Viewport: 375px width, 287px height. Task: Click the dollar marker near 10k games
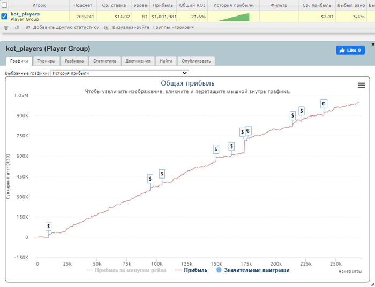pos(49,226)
